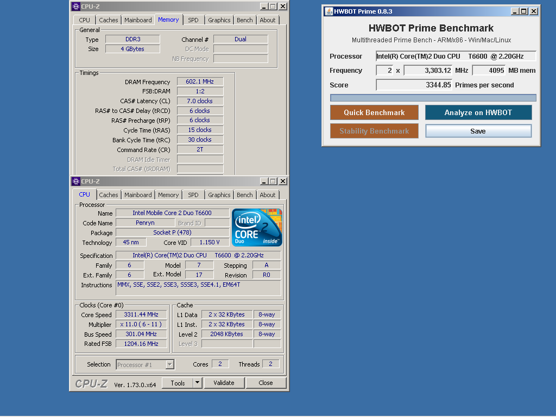556x417 pixels.
Task: Click the Cycle Time value 15 clocks
Action: pyautogui.click(x=200, y=130)
